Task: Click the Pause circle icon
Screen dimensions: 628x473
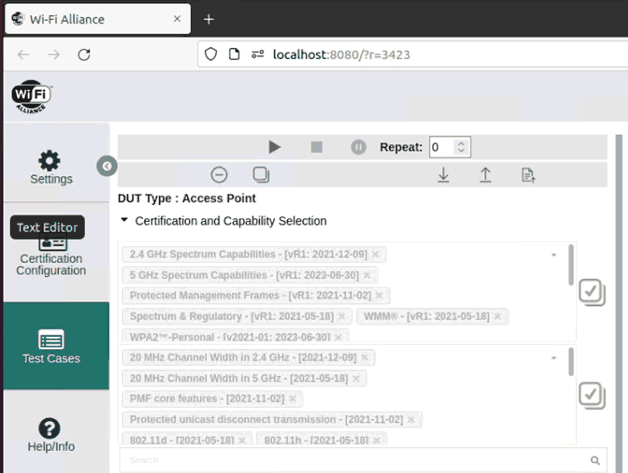Action: coord(358,147)
